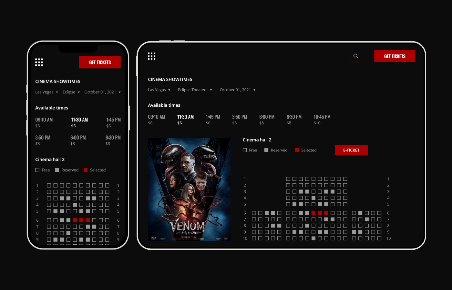Open the grid menu icon on the phone
This screenshot has height=290, width=452.
[39, 62]
